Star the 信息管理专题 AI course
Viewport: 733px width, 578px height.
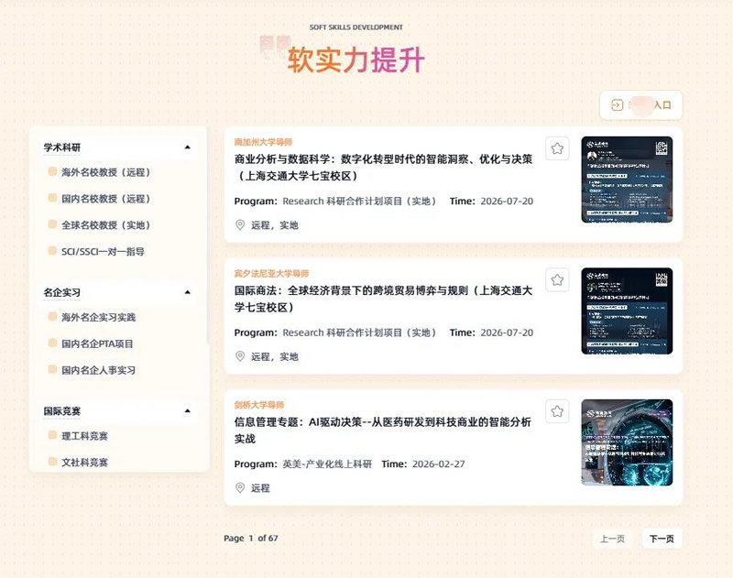click(557, 412)
